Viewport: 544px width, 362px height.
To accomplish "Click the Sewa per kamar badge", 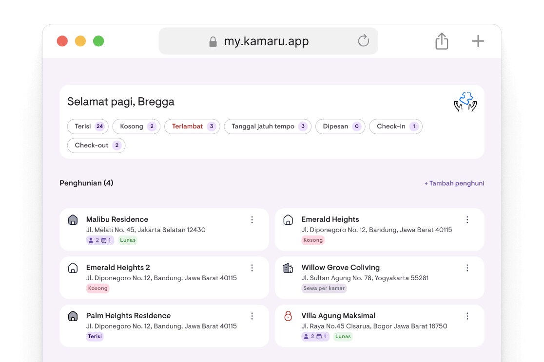I will click(324, 288).
